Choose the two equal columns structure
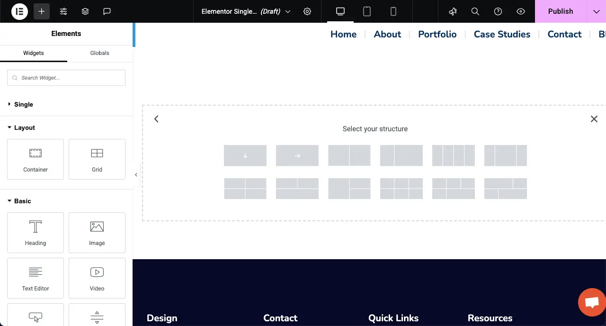Screen dimensions: 606x326 click(349, 155)
